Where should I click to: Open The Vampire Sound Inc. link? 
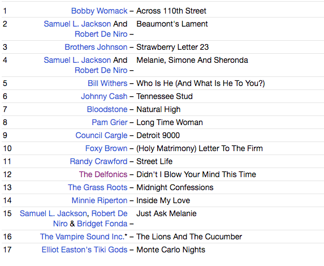click(83, 237)
